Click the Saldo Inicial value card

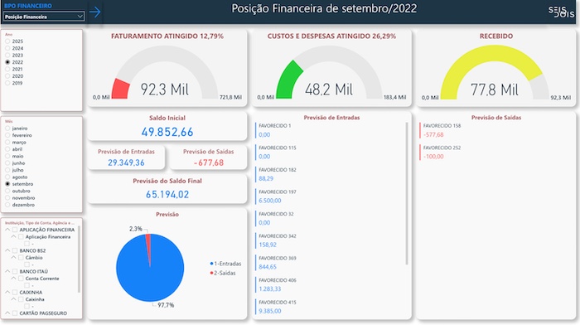[167, 126]
